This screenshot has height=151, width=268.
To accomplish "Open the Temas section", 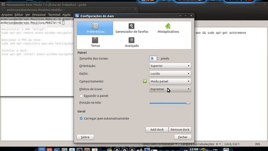I will pyautogui.click(x=95, y=42).
